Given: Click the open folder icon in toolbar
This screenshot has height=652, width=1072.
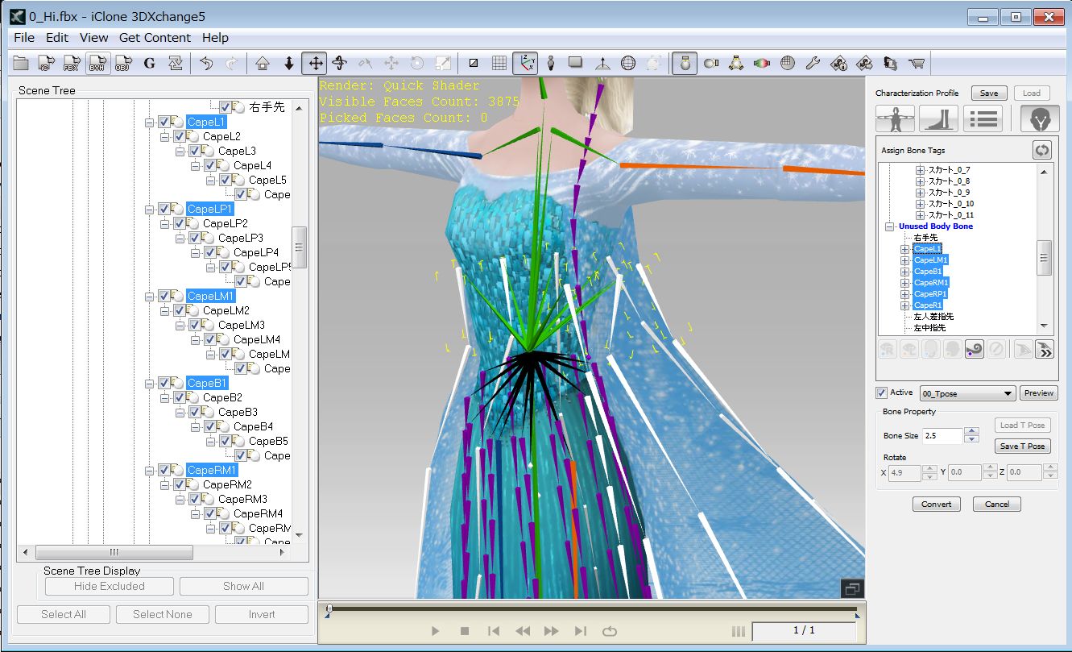Looking at the screenshot, I should [x=21, y=63].
